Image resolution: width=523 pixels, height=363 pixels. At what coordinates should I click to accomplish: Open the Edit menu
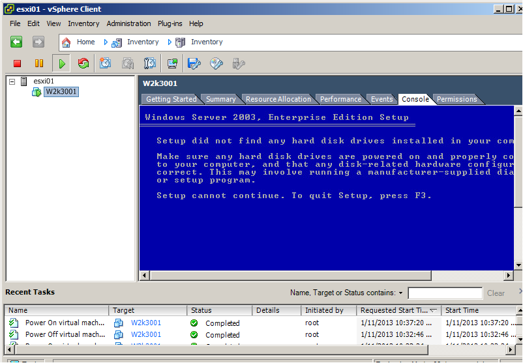pos(33,23)
